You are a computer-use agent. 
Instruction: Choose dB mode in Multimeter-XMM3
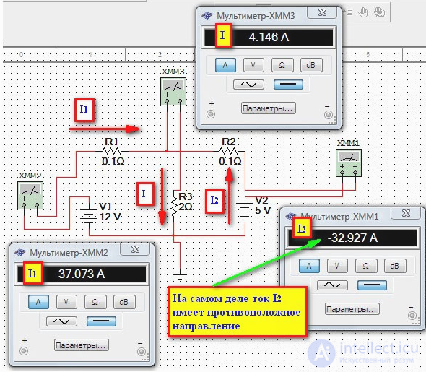tap(310, 65)
